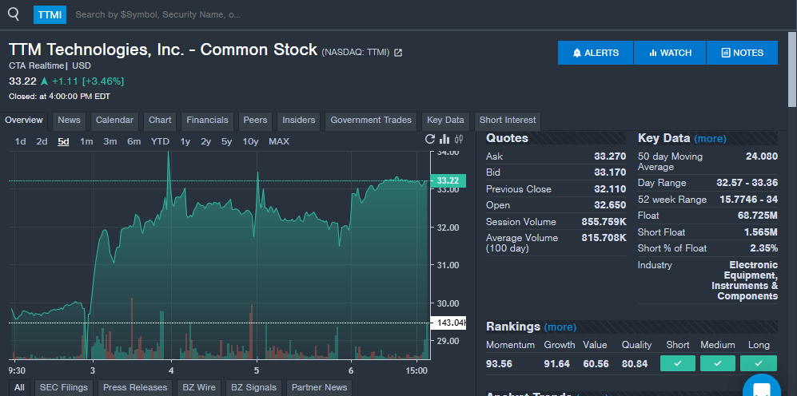
Task: Set chart range to 5d
Action: [63, 141]
